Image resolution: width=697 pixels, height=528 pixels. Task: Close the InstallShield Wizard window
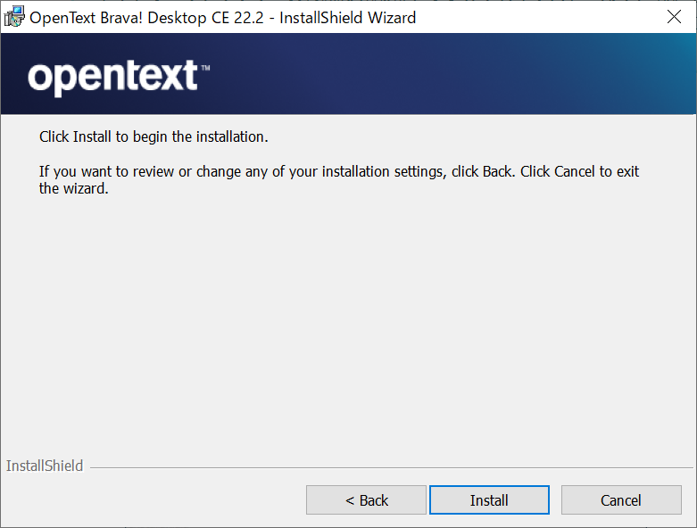pyautogui.click(x=674, y=17)
